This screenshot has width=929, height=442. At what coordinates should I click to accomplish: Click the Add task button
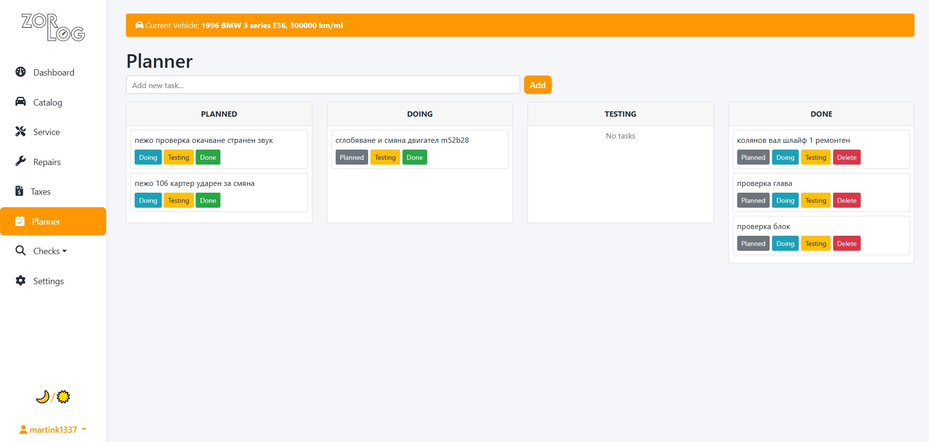click(x=537, y=85)
